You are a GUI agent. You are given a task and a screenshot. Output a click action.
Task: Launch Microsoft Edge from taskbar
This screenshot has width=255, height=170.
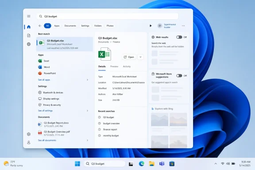(141, 164)
